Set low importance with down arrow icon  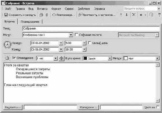[126, 15]
